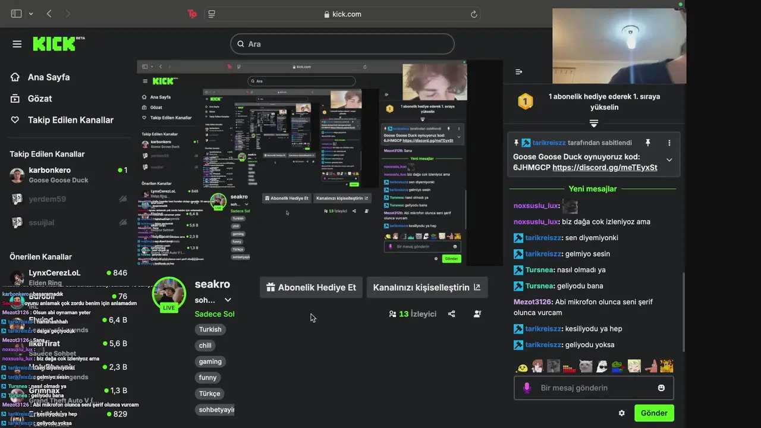Click the webcam overlay window
Image resolution: width=761 pixels, height=428 pixels.
[619, 46]
